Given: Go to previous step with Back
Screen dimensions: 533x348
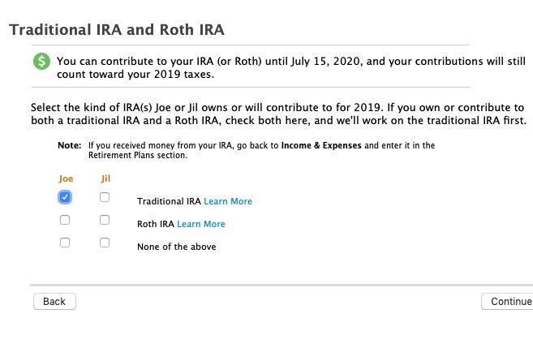Looking at the screenshot, I should click(x=54, y=302).
